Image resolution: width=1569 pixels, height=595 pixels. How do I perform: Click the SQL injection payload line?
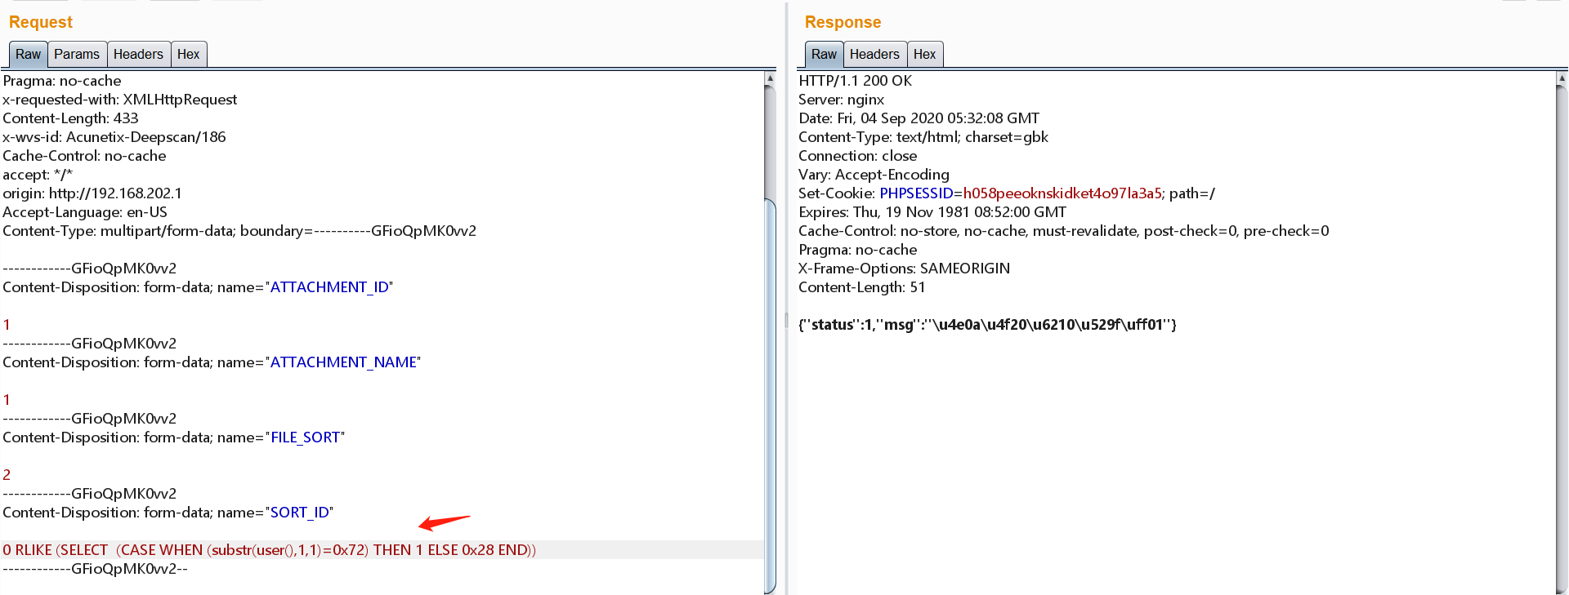pos(270,550)
